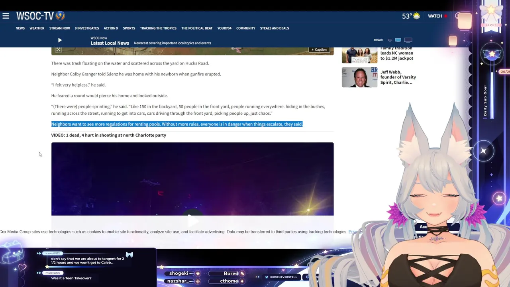Show the image + Caption
The image size is (510, 287).
320,49
